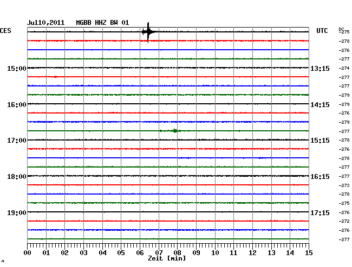Select the 18:00 local time label
Viewport: 352px width, 267px height.
[17, 177]
